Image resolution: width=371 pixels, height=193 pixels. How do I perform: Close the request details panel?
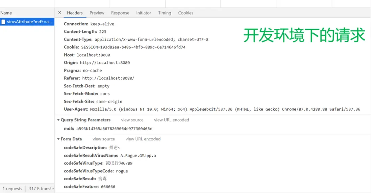pos(59,13)
